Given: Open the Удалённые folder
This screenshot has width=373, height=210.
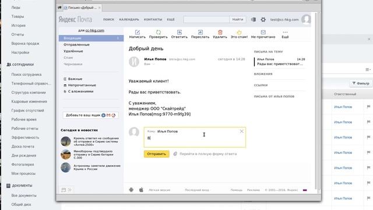Looking at the screenshot, I should point(73,51).
